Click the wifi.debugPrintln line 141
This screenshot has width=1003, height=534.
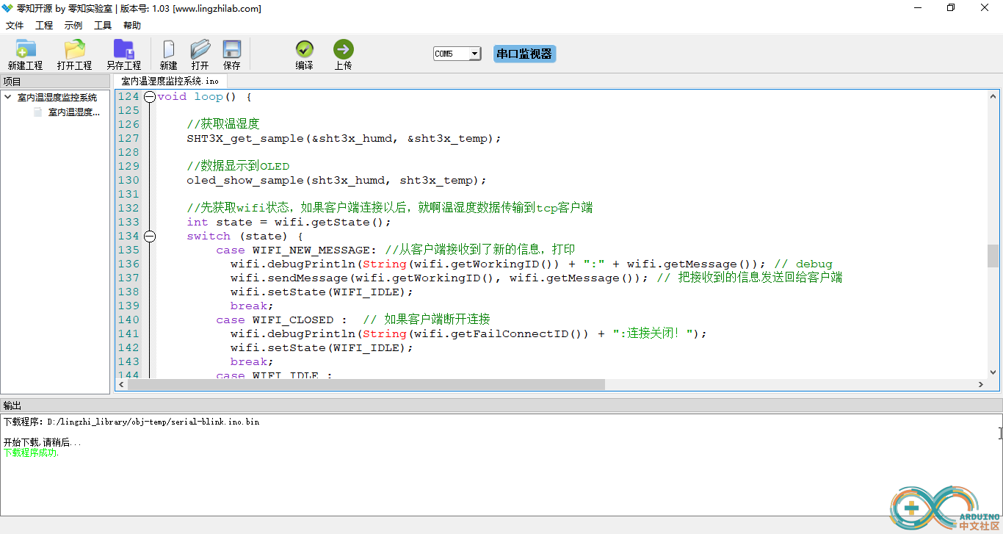[468, 334]
